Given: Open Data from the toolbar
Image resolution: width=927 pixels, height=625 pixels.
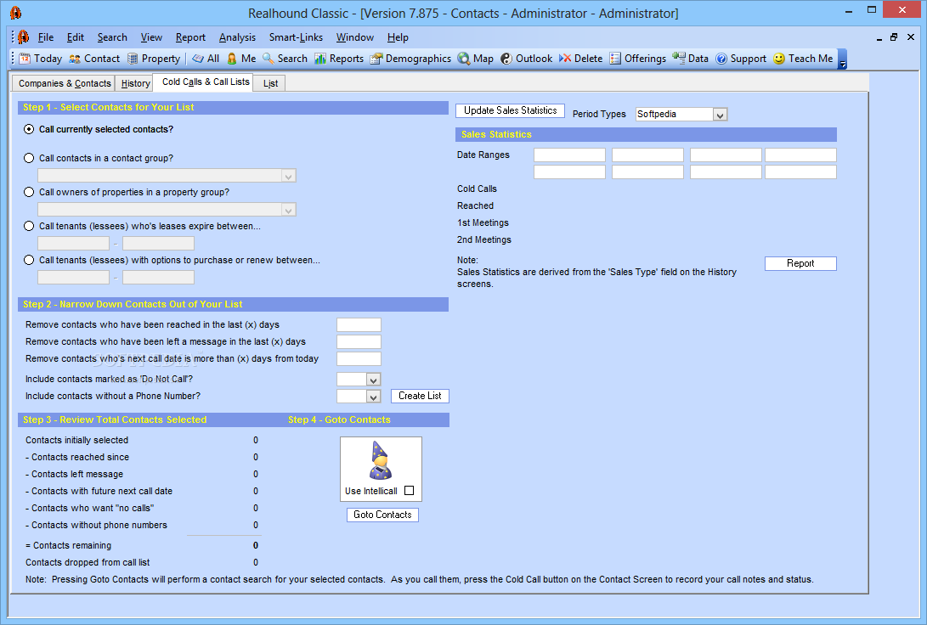Looking at the screenshot, I should [690, 59].
